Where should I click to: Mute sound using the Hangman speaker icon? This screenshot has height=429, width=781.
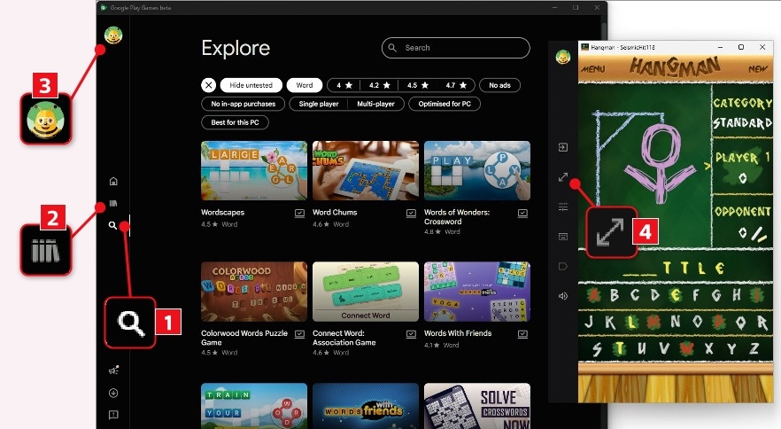click(x=563, y=296)
